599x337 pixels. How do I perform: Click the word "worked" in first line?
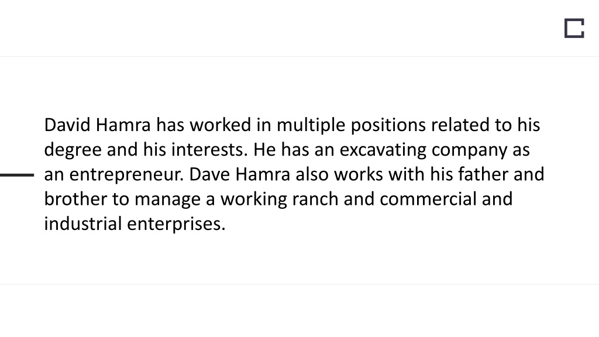click(x=221, y=125)
